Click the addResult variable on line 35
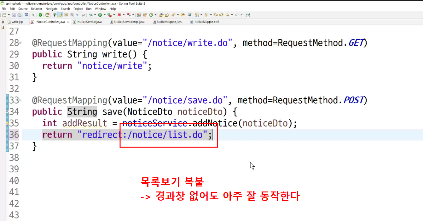Image resolution: width=423 pixels, height=221 pixels. point(85,123)
